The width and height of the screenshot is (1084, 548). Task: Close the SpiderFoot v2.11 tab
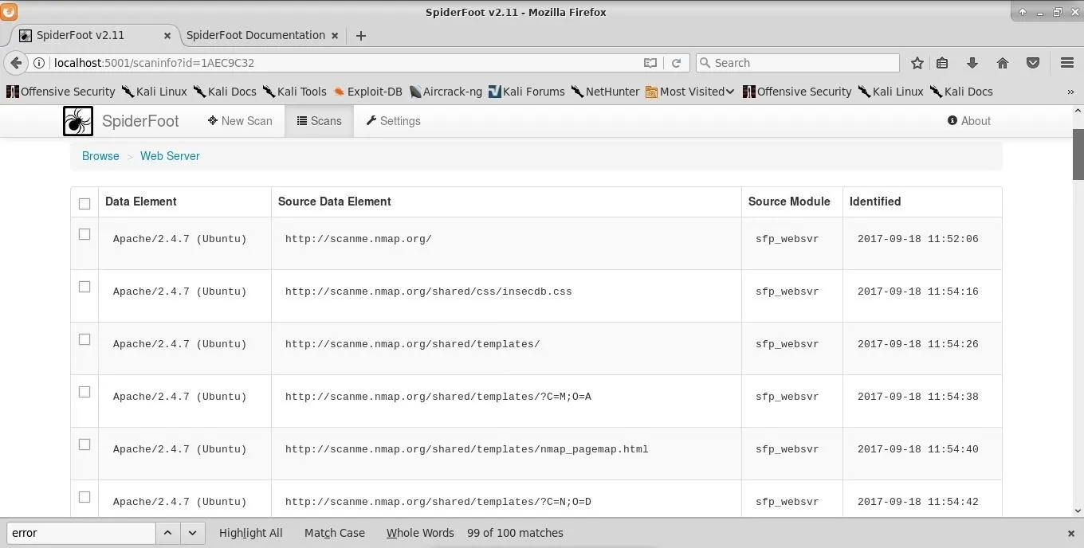pos(167,36)
